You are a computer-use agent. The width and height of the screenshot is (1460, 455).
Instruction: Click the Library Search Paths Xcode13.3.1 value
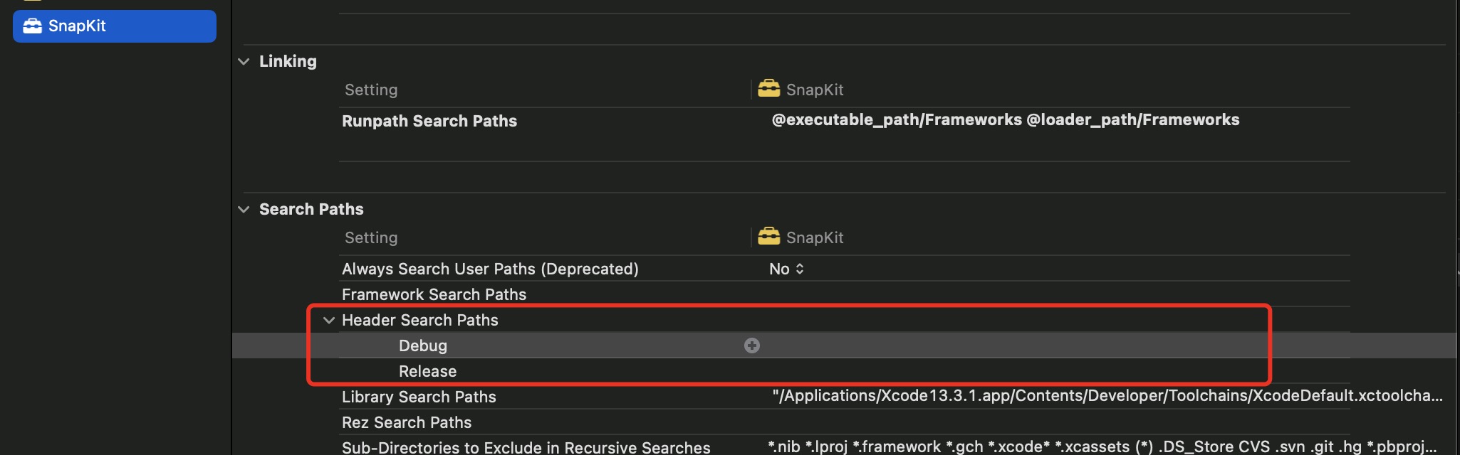click(x=1107, y=395)
